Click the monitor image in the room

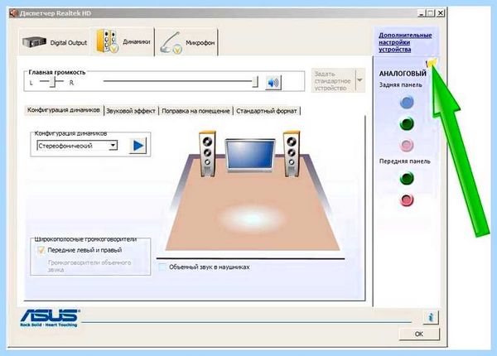click(x=250, y=155)
